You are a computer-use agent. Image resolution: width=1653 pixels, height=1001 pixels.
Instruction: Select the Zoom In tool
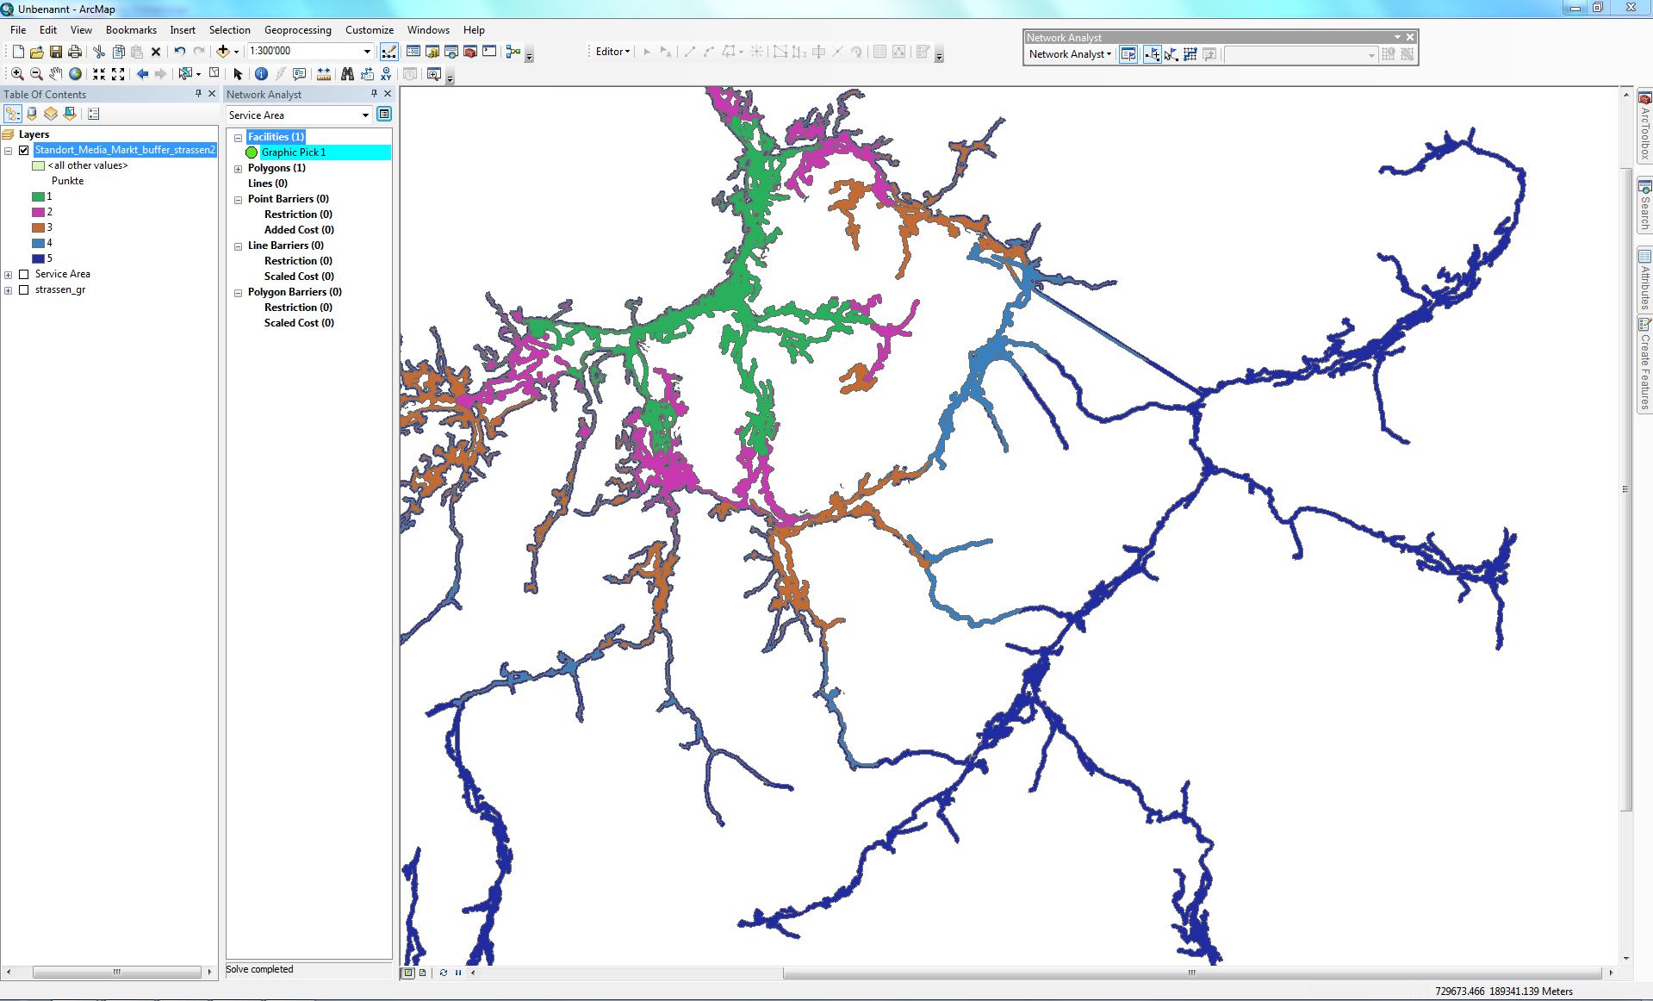(x=17, y=74)
